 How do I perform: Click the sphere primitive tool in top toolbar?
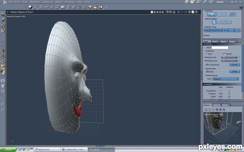30,7
